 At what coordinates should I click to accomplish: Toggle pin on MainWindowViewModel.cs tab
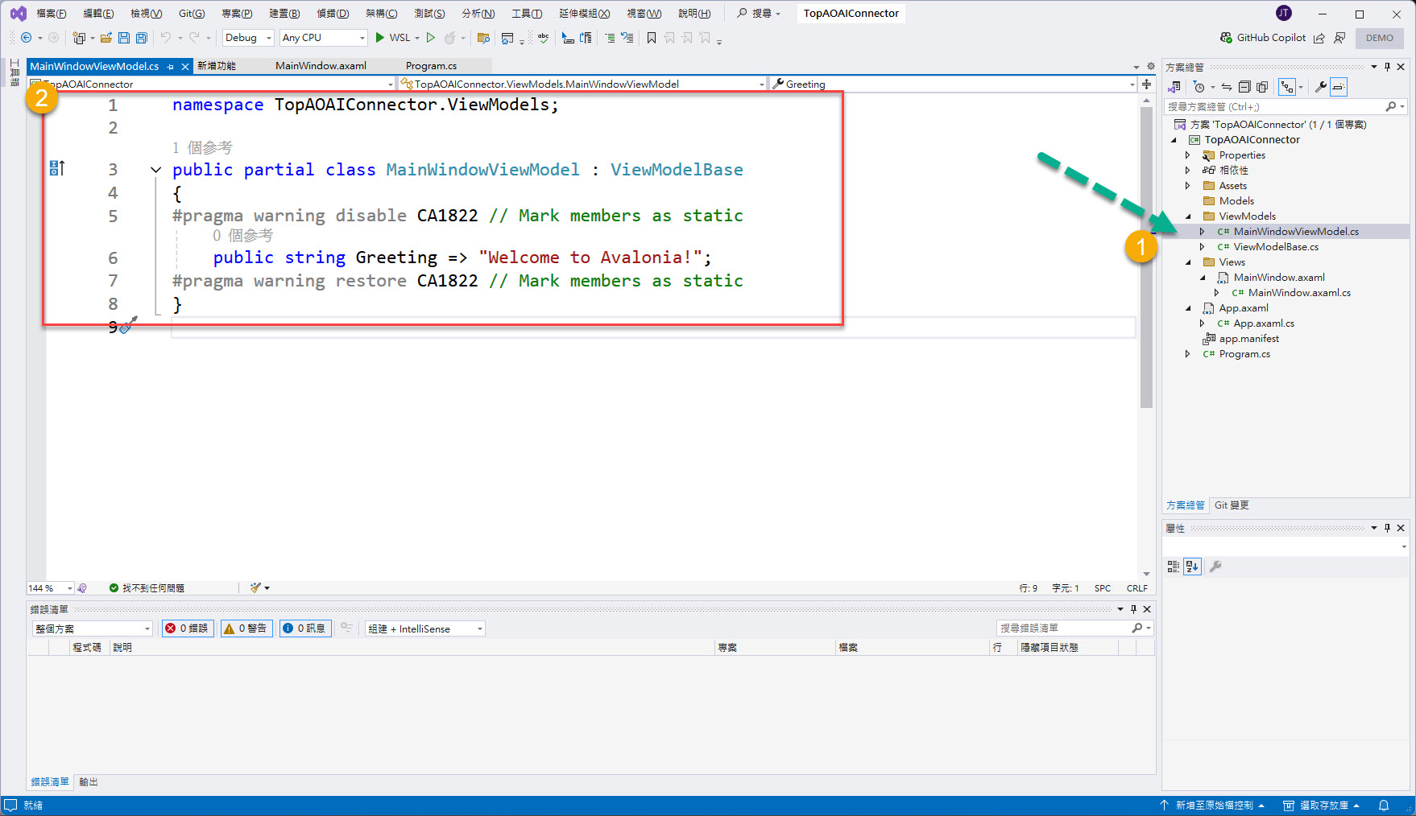(171, 67)
